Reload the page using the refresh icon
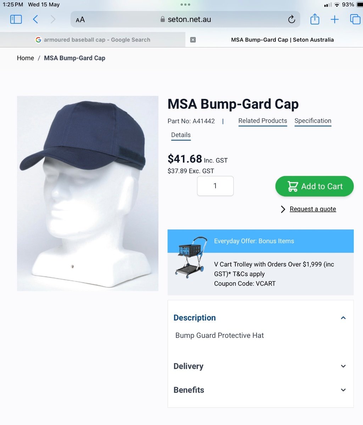The width and height of the screenshot is (363, 425). [x=291, y=19]
